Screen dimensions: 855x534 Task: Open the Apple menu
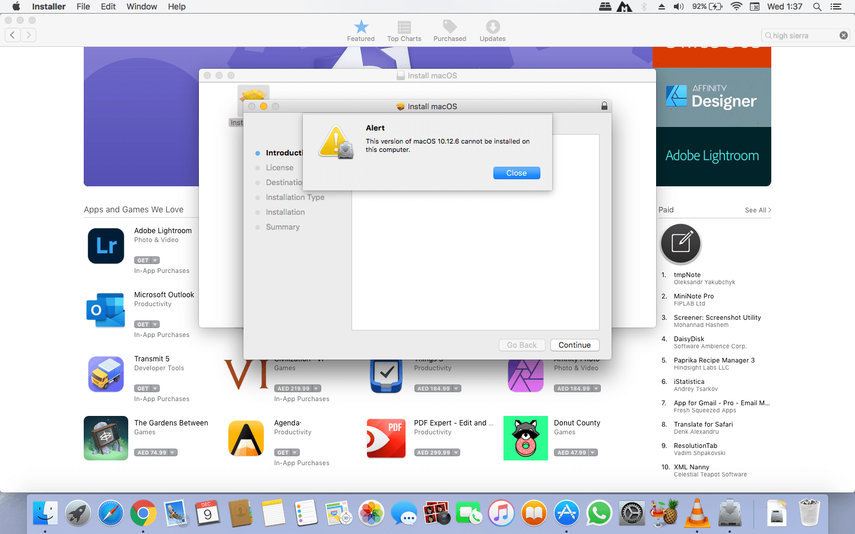pyautogui.click(x=16, y=7)
